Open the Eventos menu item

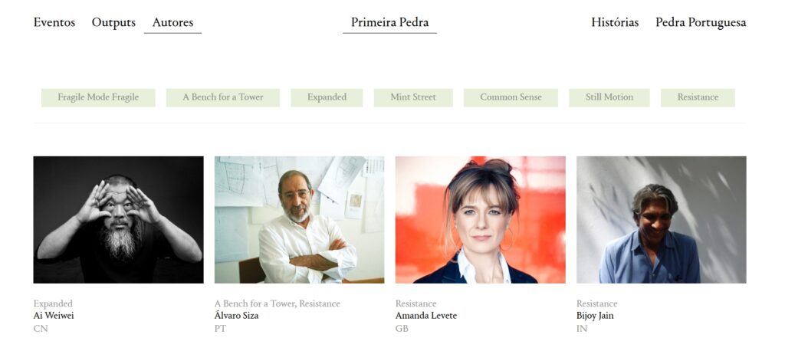tap(54, 22)
